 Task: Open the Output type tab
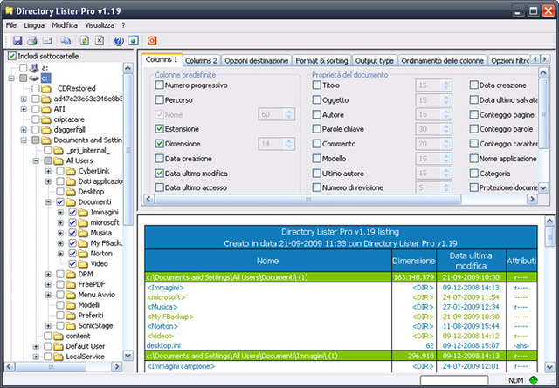(375, 60)
